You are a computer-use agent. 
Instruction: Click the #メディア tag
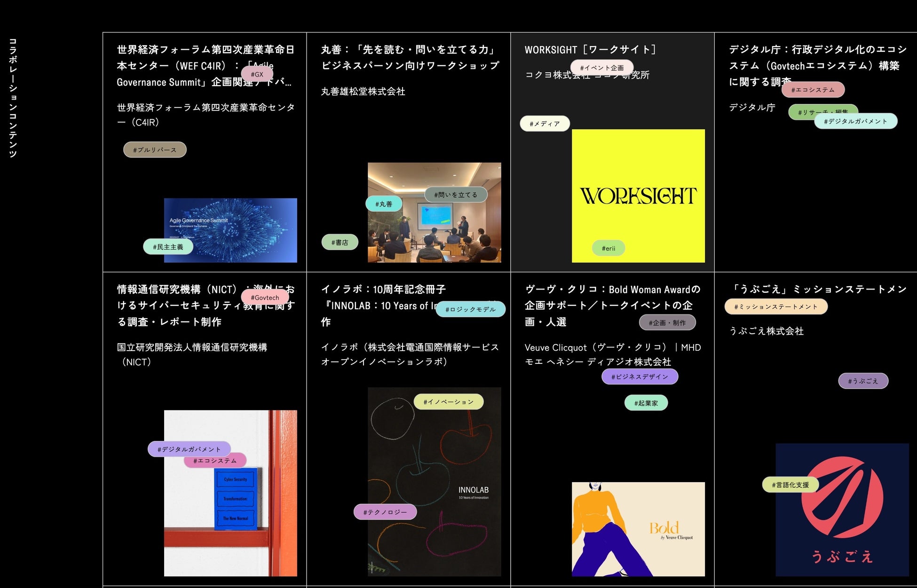point(545,124)
